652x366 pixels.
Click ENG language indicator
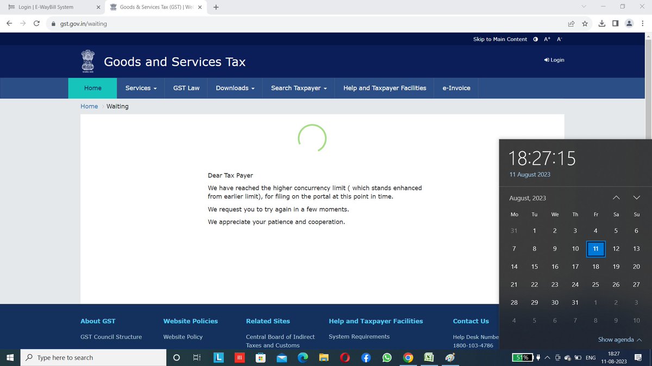pos(590,357)
